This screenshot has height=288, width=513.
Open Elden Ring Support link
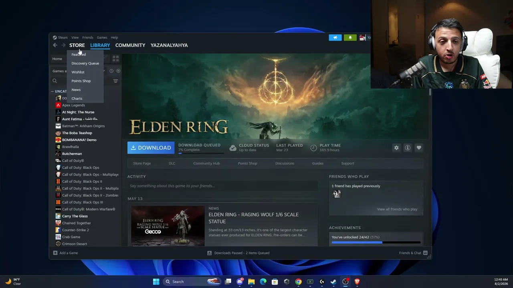(347, 163)
